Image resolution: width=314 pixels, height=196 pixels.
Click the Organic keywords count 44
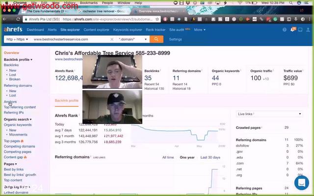215,78
